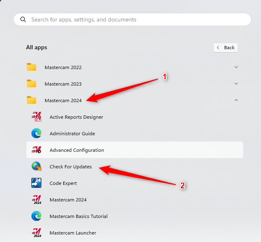The width and height of the screenshot is (261, 242).
Task: Open Check For Updates entry text
Action: (x=71, y=167)
